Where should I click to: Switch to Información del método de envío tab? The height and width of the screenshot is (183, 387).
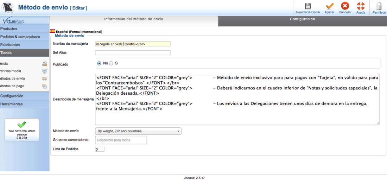coord(134,19)
